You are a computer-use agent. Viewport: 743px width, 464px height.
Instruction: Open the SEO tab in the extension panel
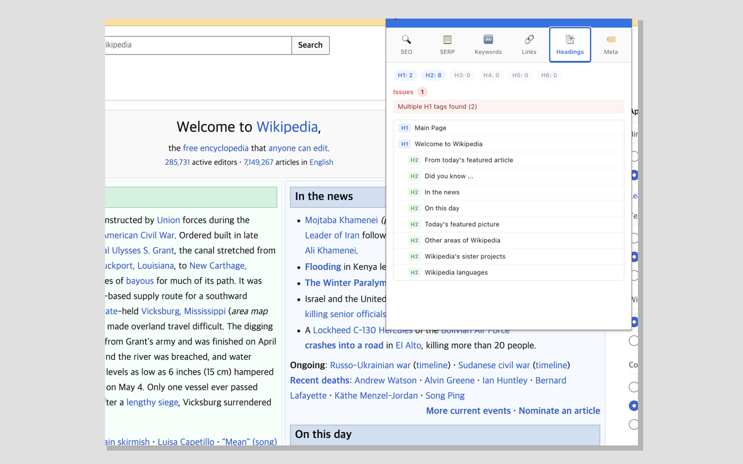[406, 45]
